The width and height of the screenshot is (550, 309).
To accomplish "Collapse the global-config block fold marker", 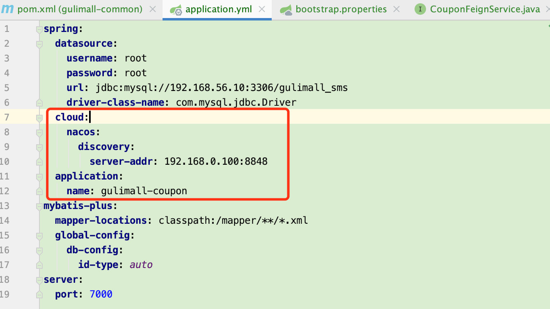I will coord(39,236).
